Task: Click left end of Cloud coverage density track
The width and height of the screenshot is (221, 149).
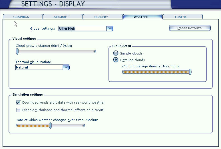Action: [124, 72]
